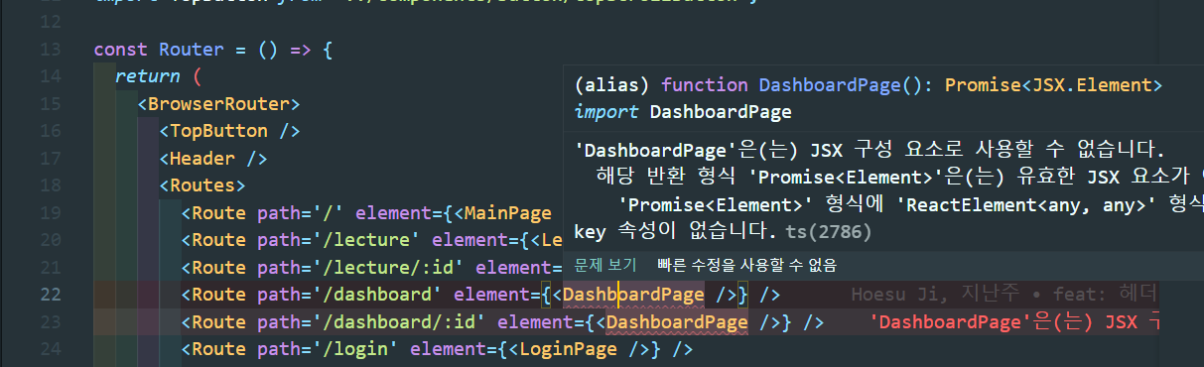Click '빠른 수정을 사용할 수 없음' text

point(746,265)
